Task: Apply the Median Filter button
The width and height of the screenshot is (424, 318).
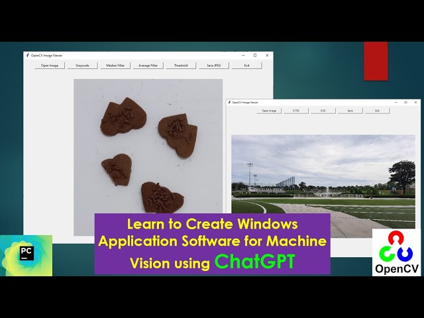Action: point(115,66)
